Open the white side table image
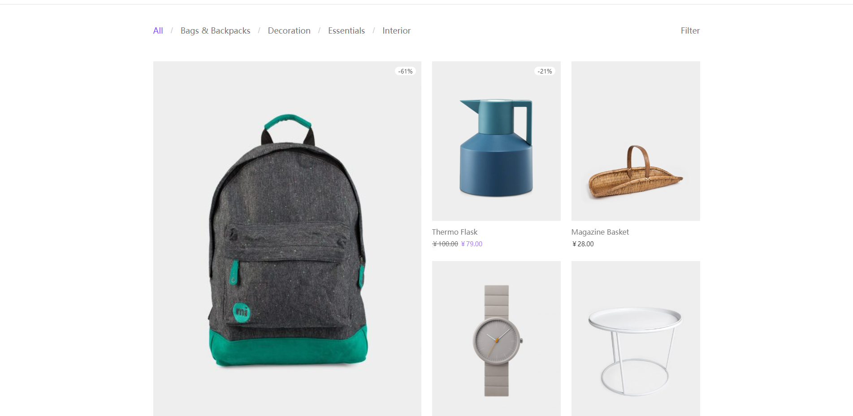The height and width of the screenshot is (416, 853). [x=636, y=339]
